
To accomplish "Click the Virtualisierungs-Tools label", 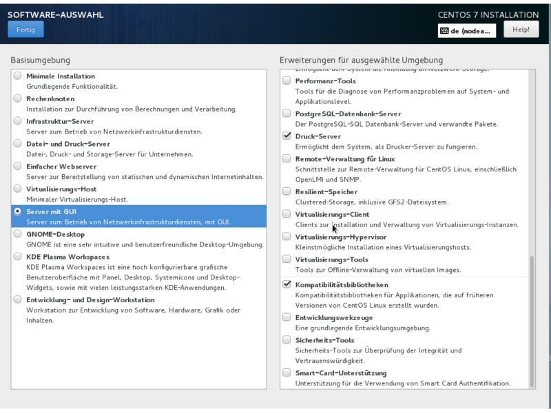I will (x=332, y=260).
